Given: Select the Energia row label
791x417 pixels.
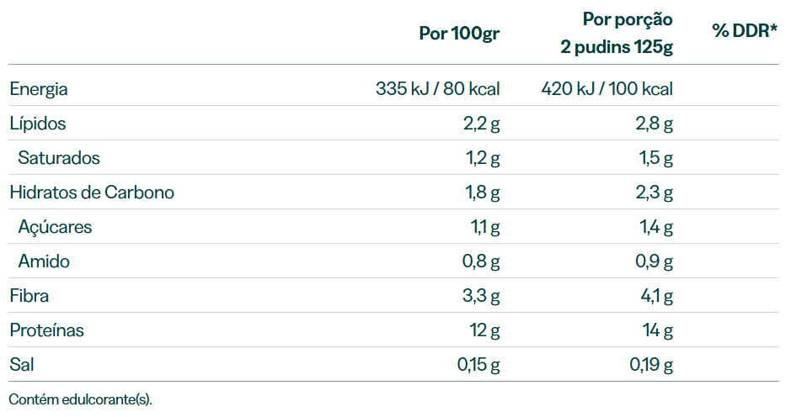Looking at the screenshot, I should pos(39,88).
